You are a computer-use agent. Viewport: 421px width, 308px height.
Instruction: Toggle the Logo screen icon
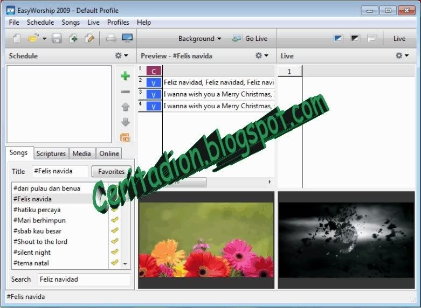(338, 38)
